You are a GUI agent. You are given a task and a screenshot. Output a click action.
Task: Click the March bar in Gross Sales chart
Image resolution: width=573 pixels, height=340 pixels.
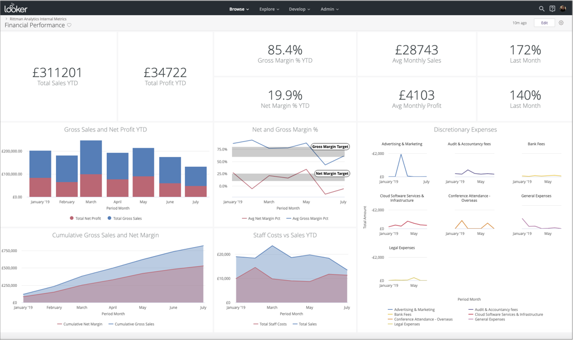click(x=91, y=168)
